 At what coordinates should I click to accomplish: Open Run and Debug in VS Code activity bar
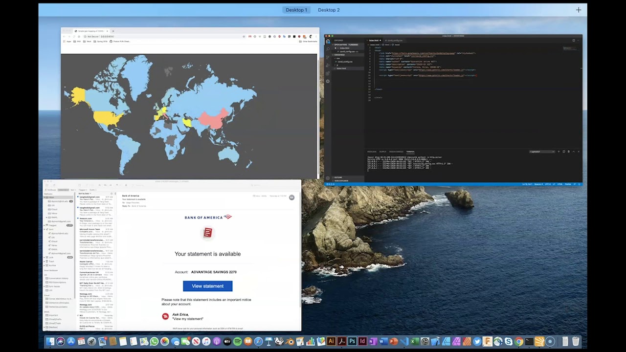point(328,65)
